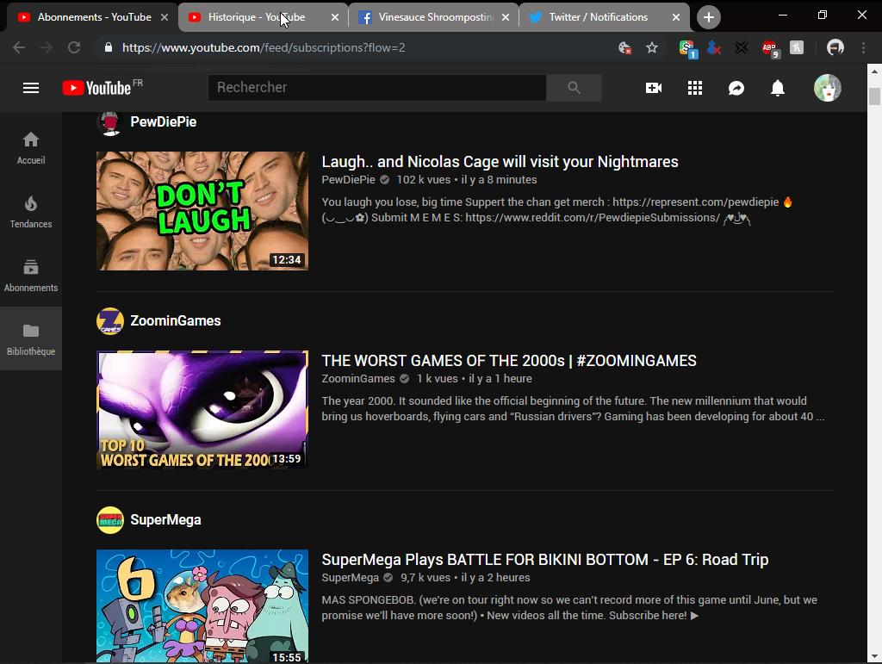Click SuperMega channel name under video title
Screen dimensions: 882x664
tap(350, 578)
